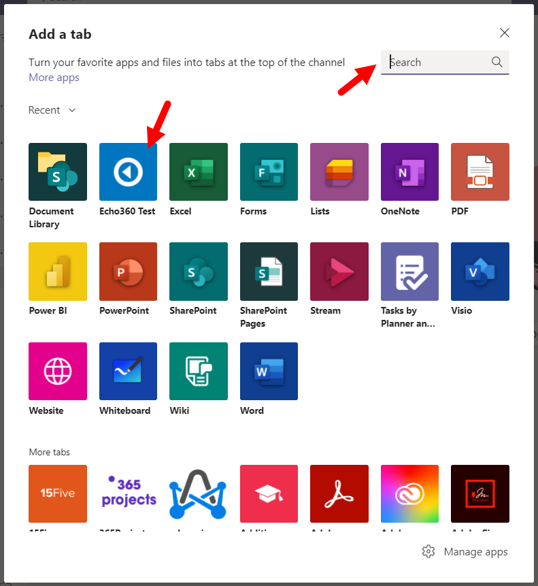Open the Forms app tile

pyautogui.click(x=269, y=172)
